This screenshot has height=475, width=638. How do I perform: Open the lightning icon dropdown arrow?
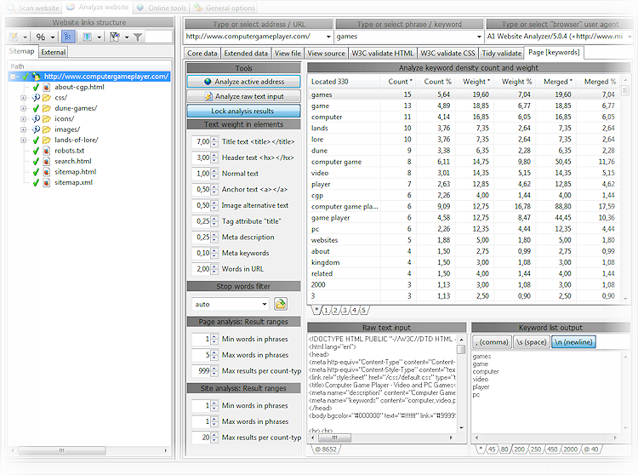coord(25,37)
